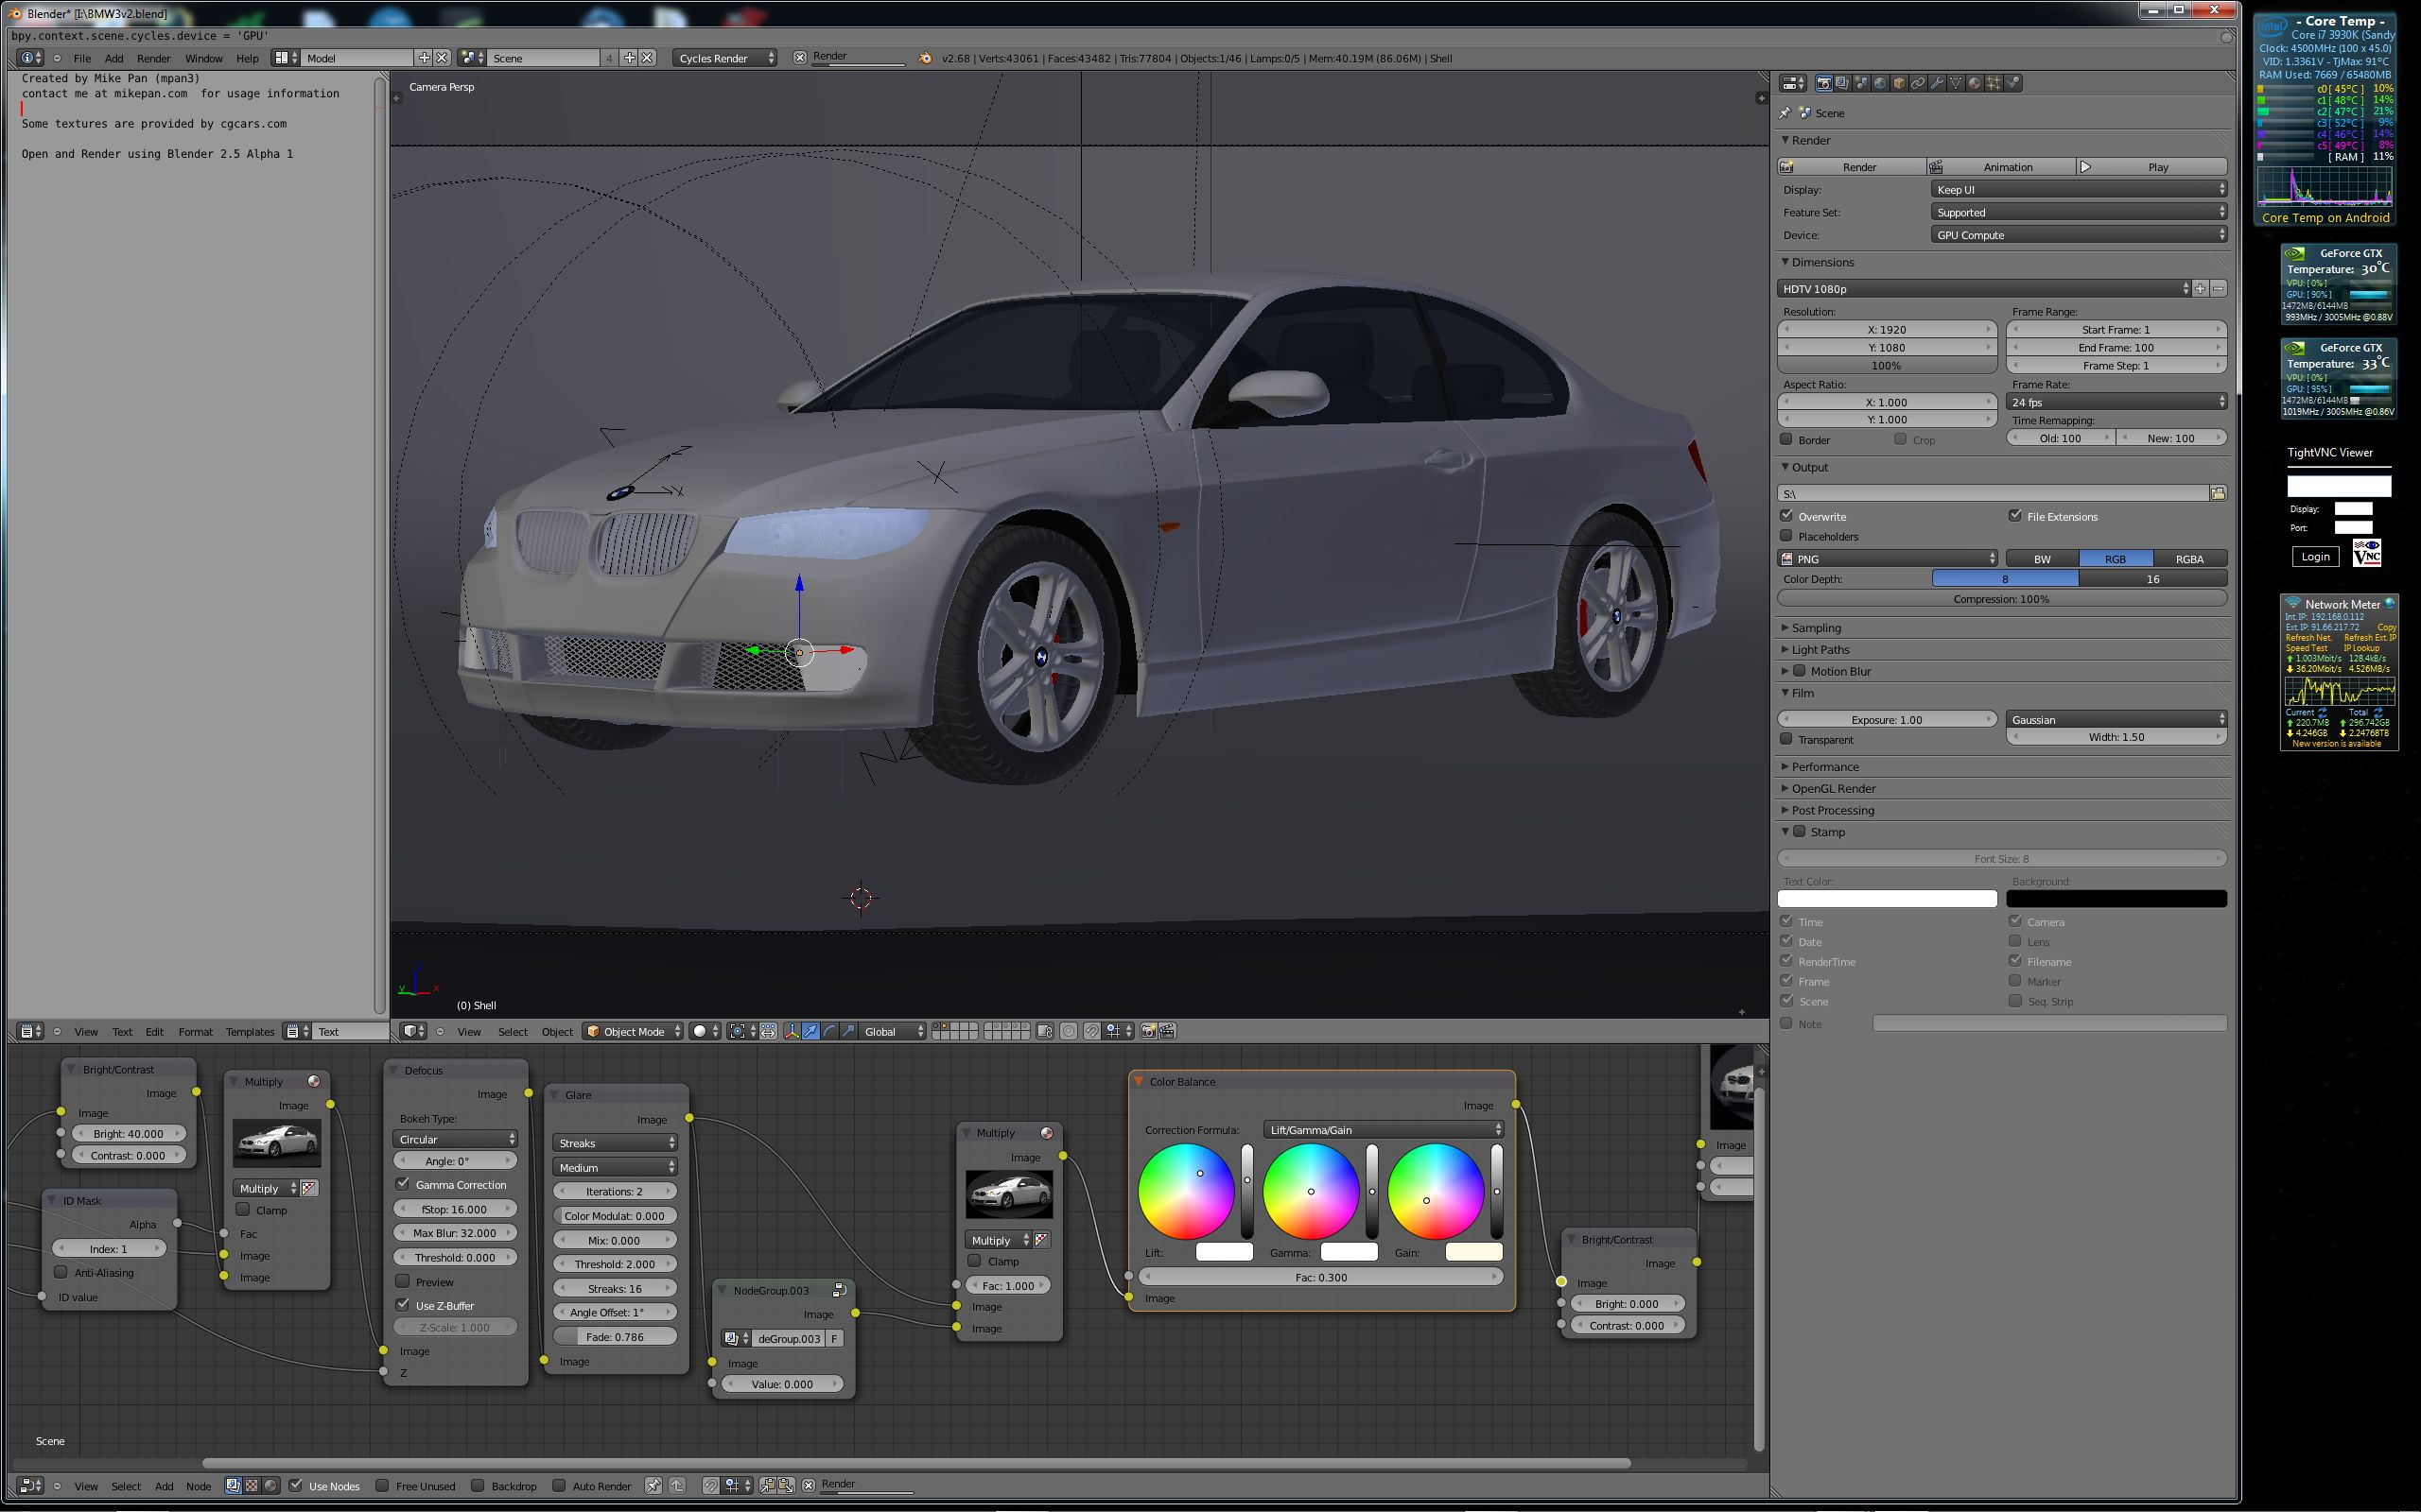Screen dimensions: 2421x1512
Task: Uncheck Gamma Correction in Defocus node
Action: tap(403, 1184)
